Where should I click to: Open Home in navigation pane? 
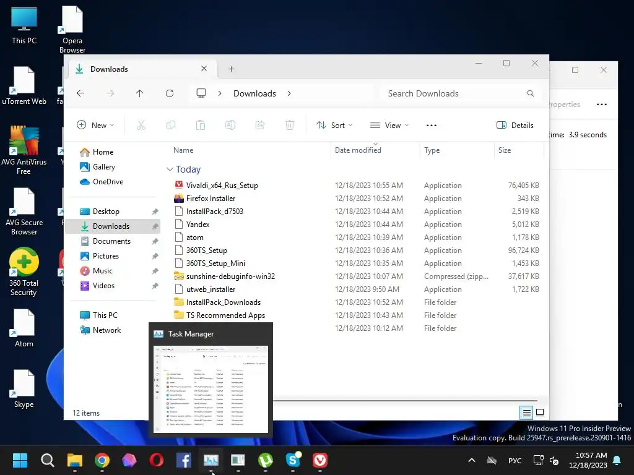click(x=97, y=152)
